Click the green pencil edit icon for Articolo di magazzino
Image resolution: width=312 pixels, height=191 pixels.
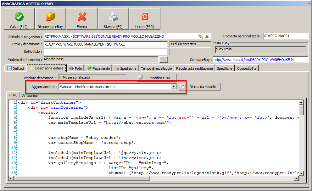coord(201,36)
